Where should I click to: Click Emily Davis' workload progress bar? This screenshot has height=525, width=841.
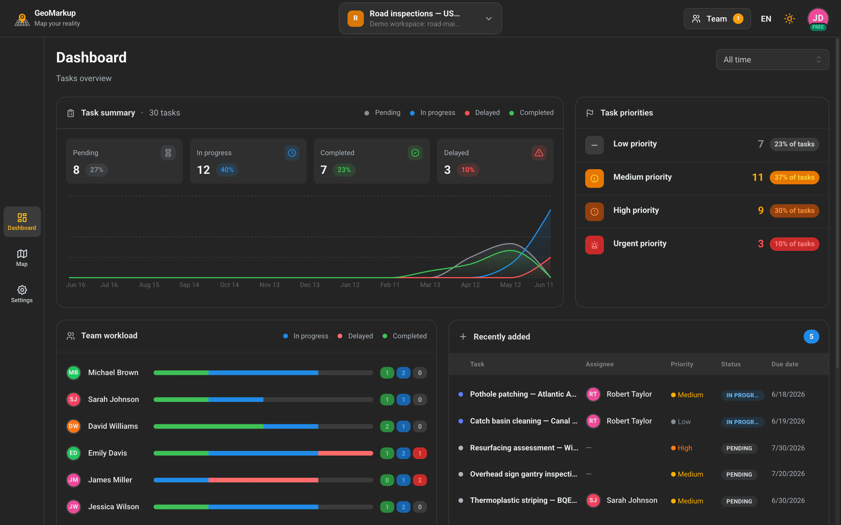[x=263, y=453]
